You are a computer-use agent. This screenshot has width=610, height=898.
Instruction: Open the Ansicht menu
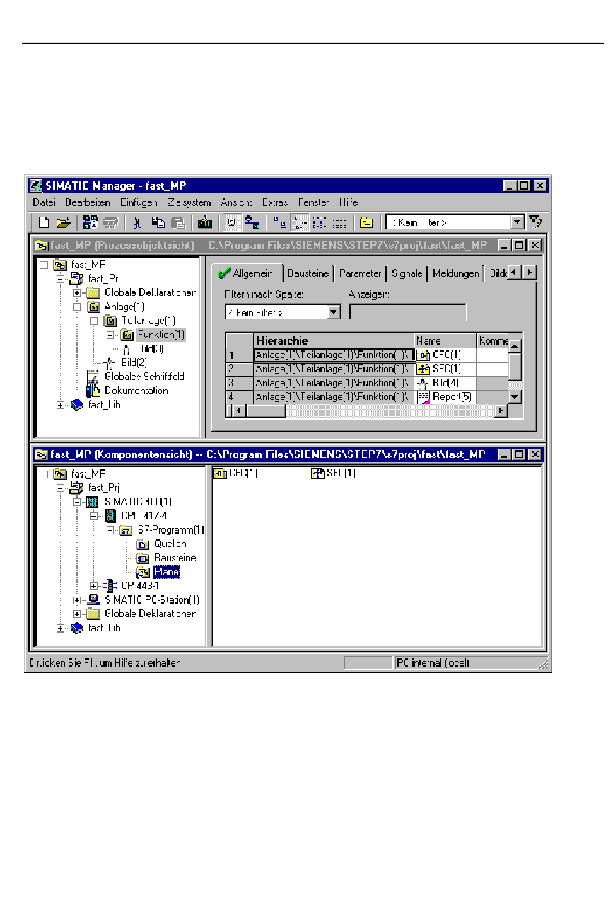236,202
